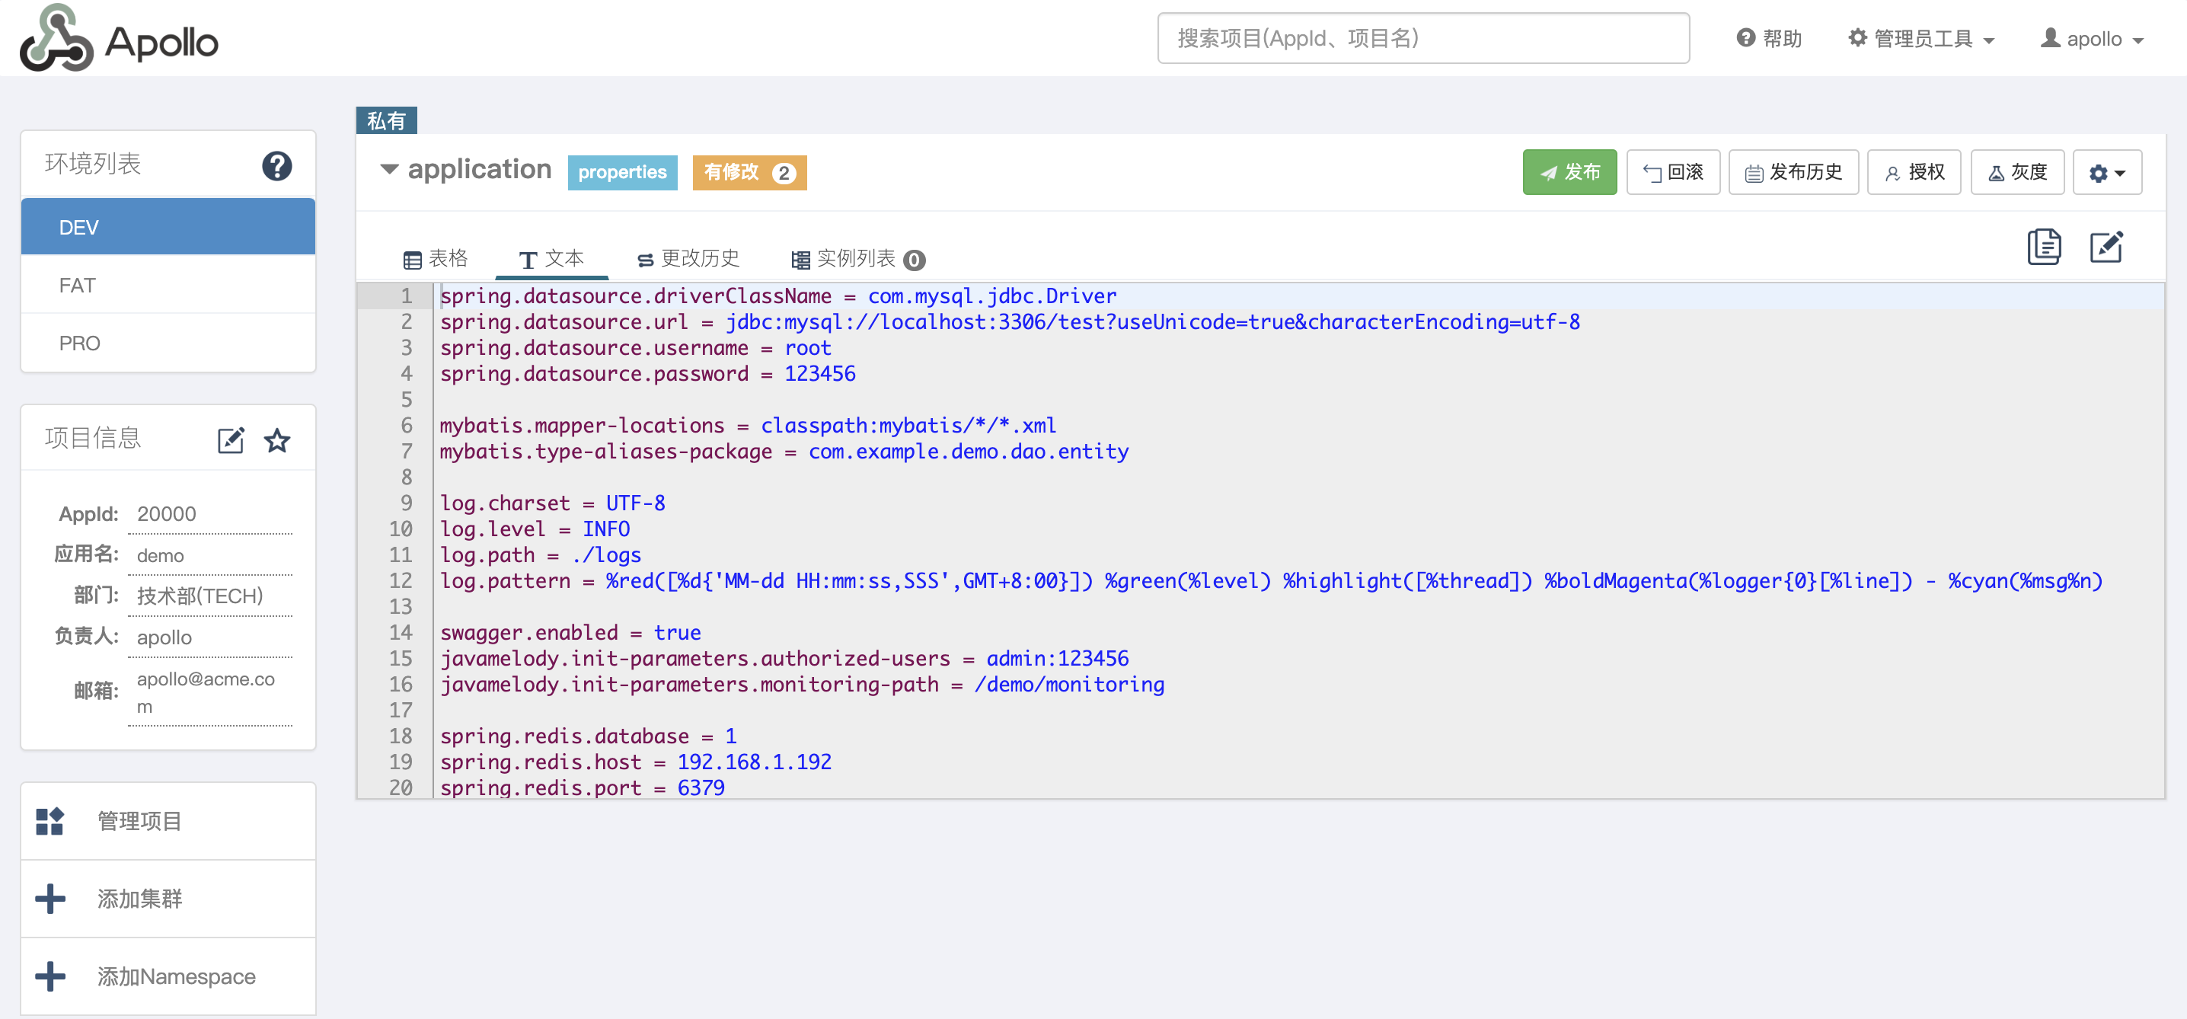Click the plus icon for 添加Namespace
Image resolution: width=2187 pixels, height=1019 pixels.
coord(49,976)
